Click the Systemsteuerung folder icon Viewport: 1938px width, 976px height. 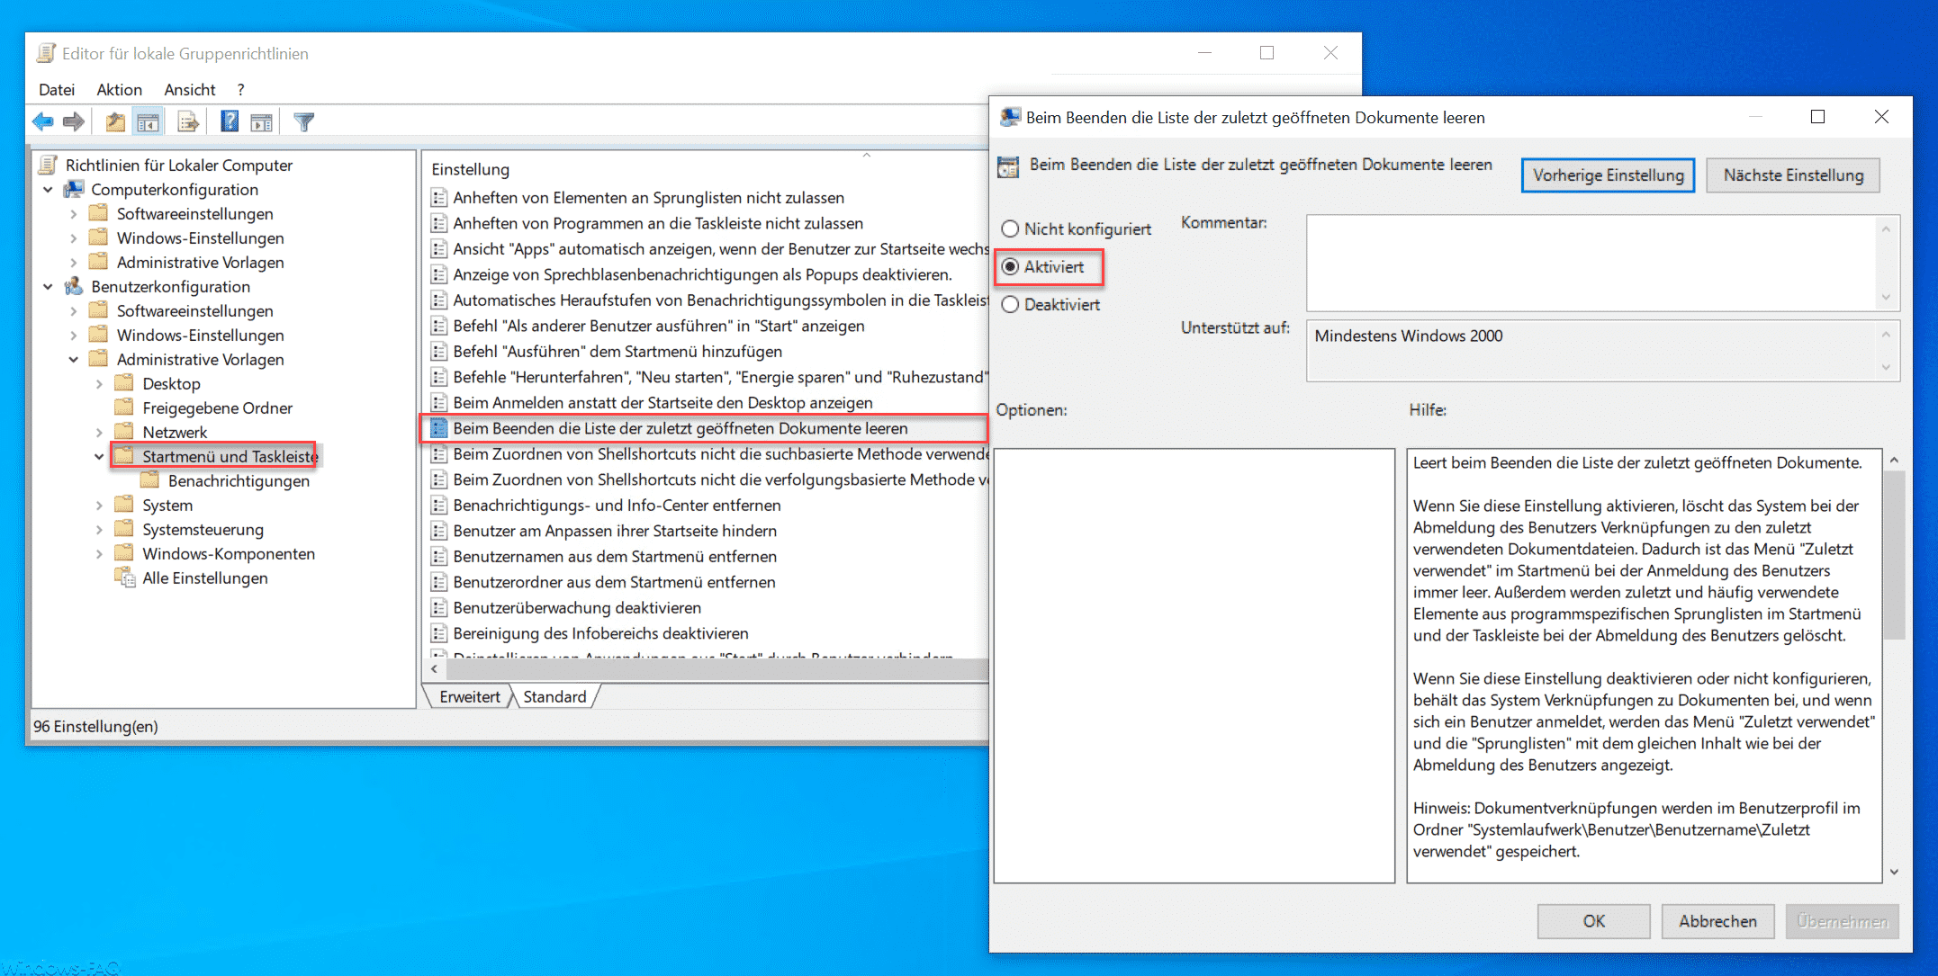tap(124, 529)
